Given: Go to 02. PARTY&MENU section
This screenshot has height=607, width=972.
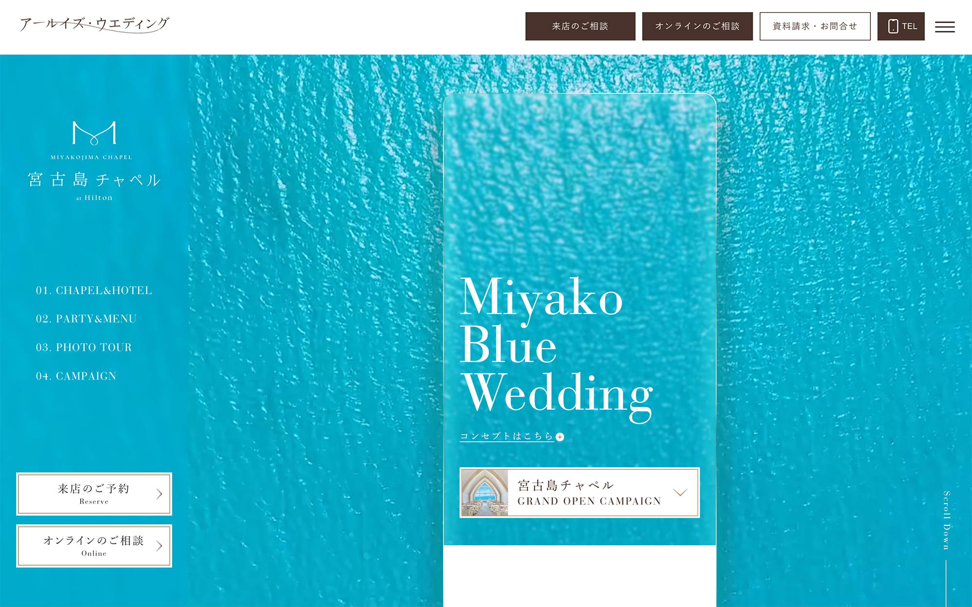Looking at the screenshot, I should point(86,319).
